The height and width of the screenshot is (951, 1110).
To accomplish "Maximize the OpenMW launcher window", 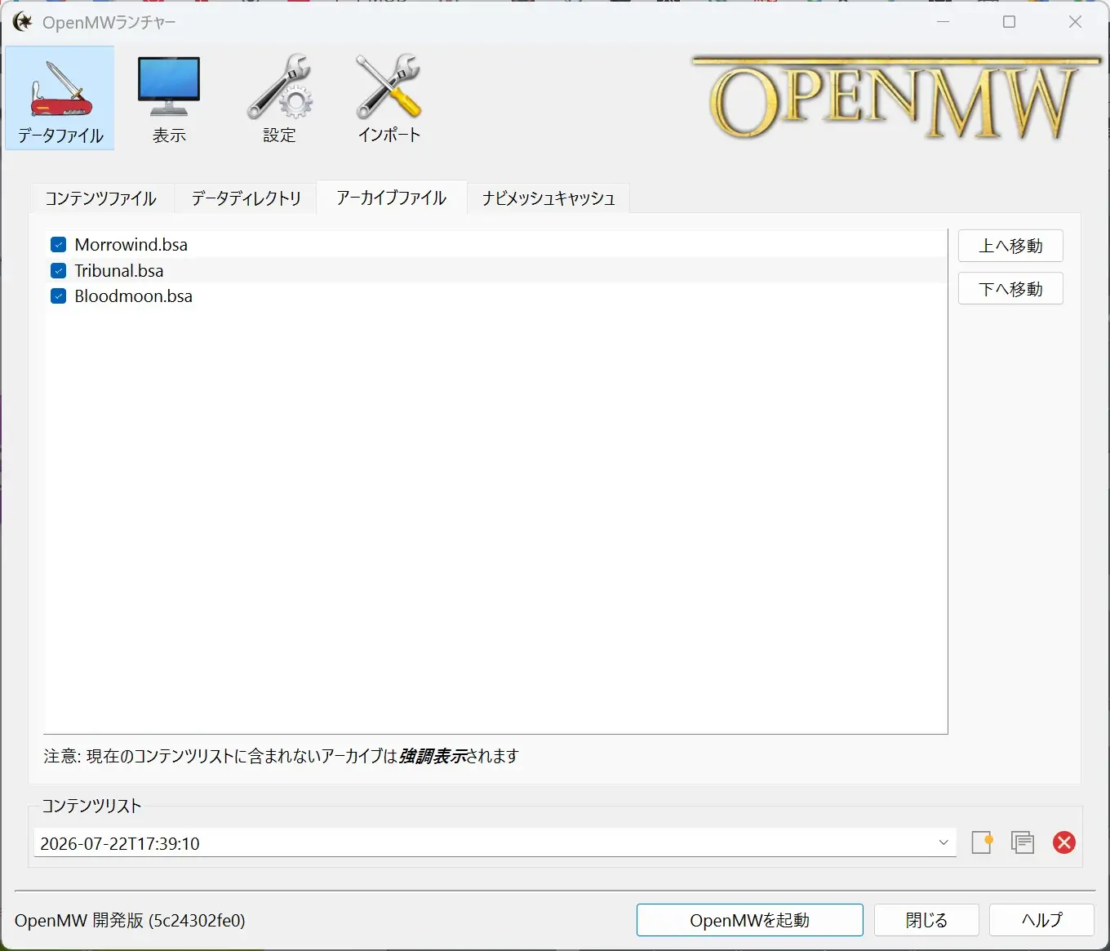I will 1010,22.
